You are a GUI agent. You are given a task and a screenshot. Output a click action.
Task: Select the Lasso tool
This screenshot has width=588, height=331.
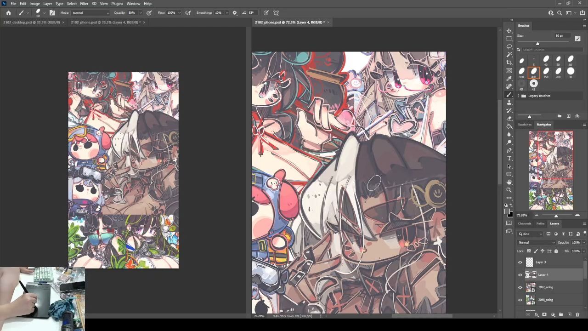pyautogui.click(x=509, y=46)
